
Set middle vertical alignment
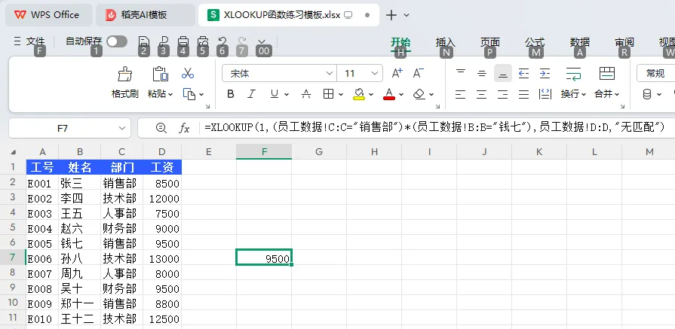(x=482, y=74)
